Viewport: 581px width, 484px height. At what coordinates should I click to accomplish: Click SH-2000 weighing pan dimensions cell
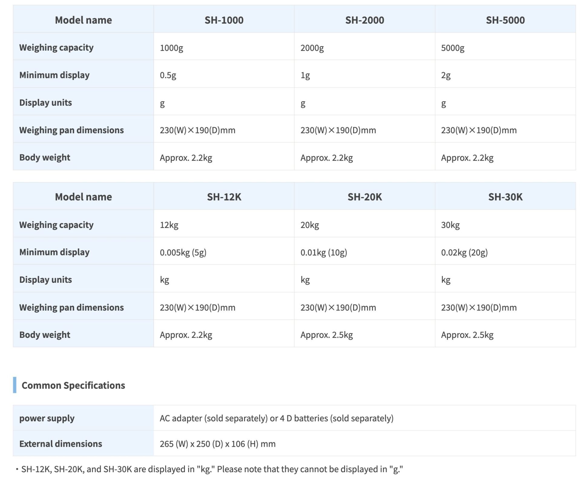click(365, 130)
